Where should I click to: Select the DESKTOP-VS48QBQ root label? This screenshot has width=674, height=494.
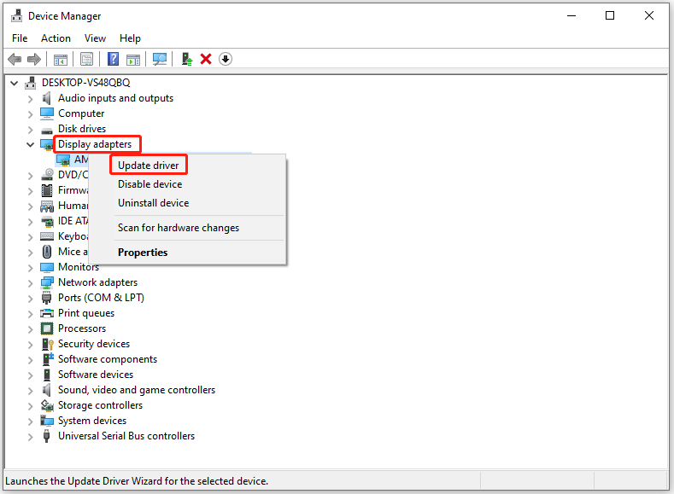[x=86, y=83]
